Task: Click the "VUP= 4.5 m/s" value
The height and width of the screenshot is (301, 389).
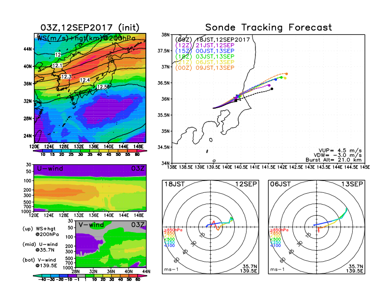Action: (340, 150)
